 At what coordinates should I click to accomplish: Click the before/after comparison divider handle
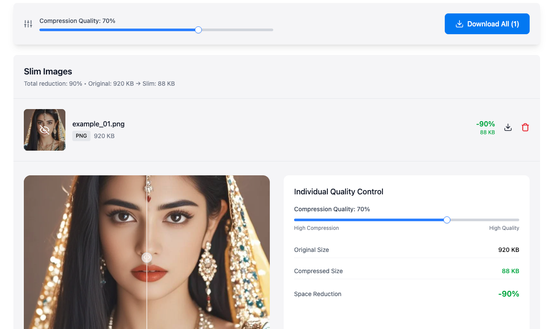(x=147, y=257)
